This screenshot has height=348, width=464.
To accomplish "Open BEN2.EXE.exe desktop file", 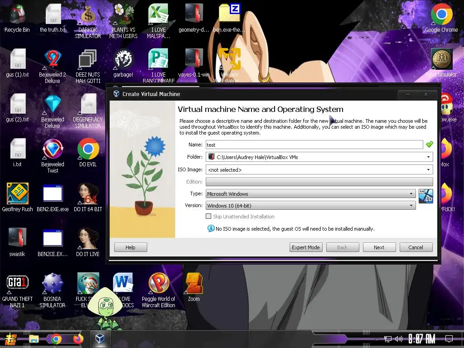I will [53, 198].
